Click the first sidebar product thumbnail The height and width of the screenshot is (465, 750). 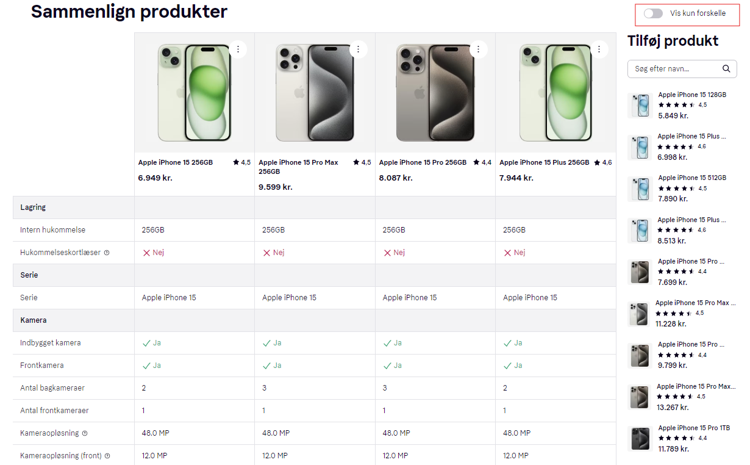pos(640,105)
